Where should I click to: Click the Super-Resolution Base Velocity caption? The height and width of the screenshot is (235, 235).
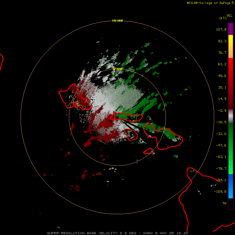click(x=118, y=233)
